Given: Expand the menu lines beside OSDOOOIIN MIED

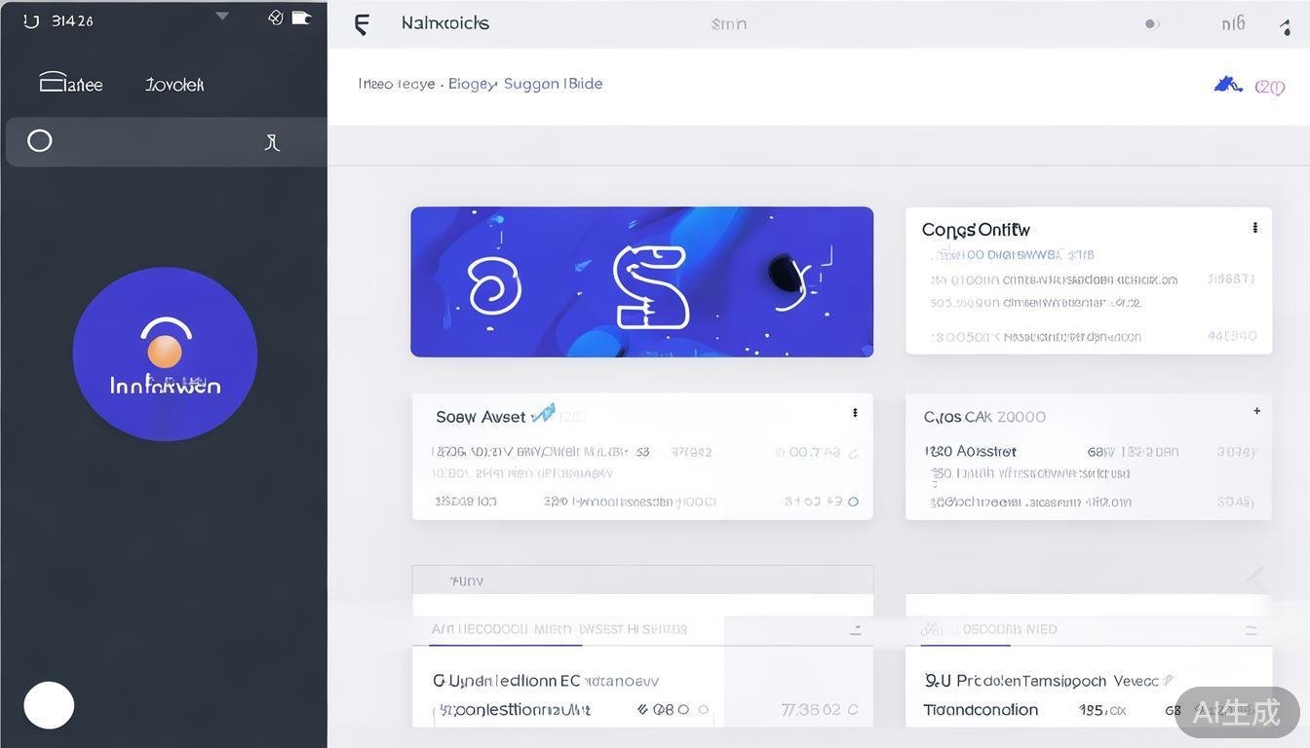Looking at the screenshot, I should tap(1251, 630).
